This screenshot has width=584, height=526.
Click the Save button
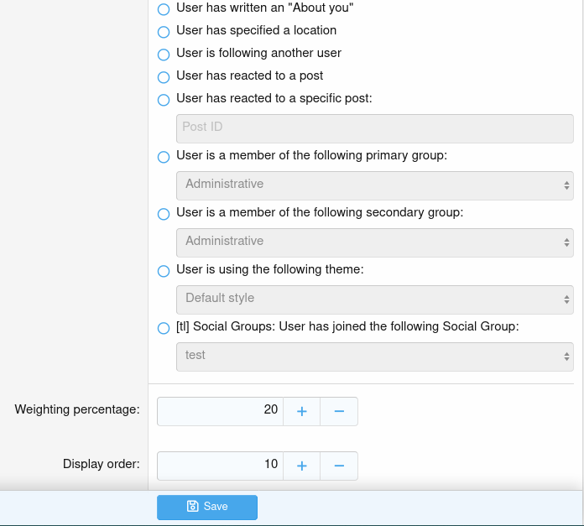pyautogui.click(x=207, y=507)
